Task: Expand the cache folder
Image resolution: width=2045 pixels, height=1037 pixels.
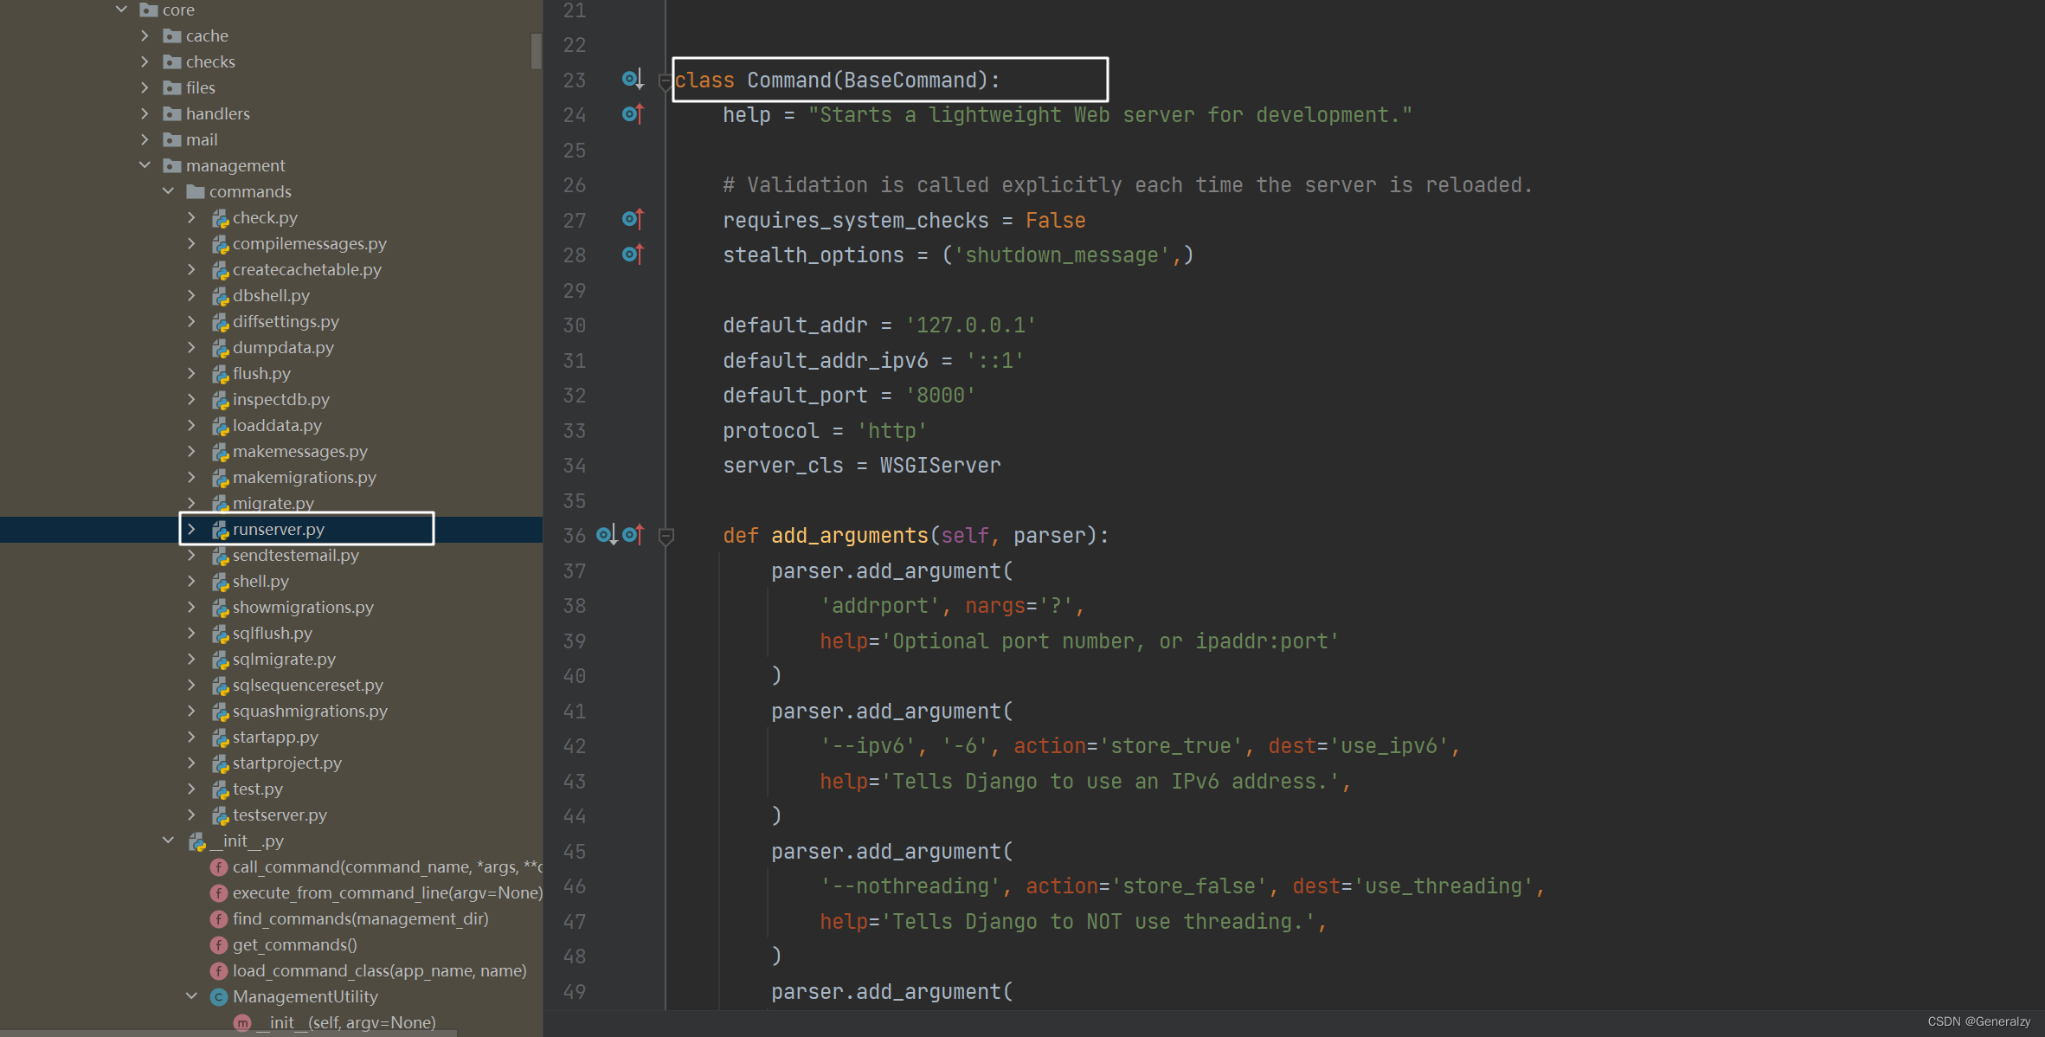Action: [145, 35]
